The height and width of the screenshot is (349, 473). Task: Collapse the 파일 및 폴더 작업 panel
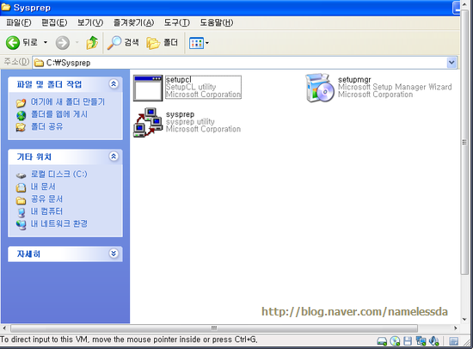(x=114, y=84)
